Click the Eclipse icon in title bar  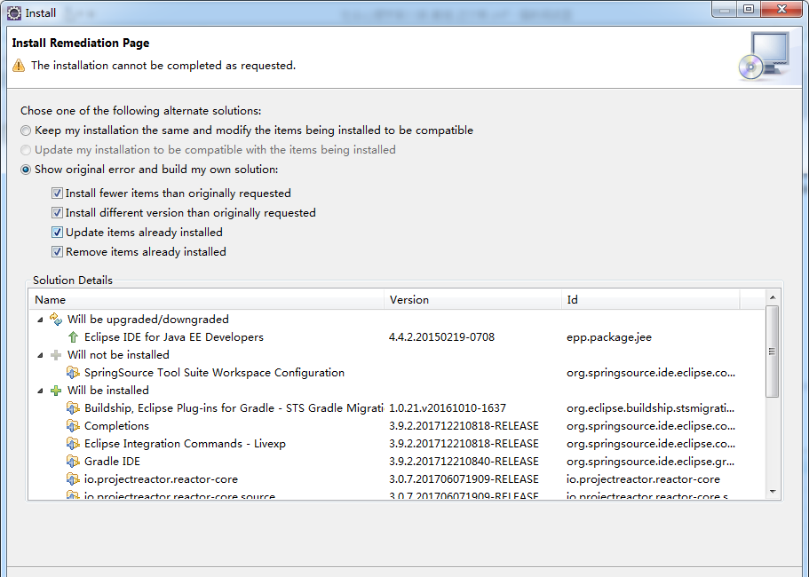point(14,13)
